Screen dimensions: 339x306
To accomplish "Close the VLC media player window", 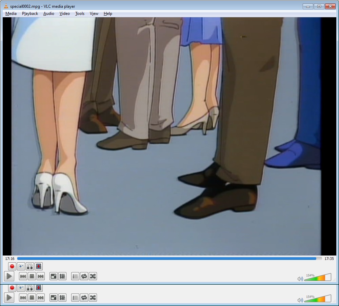I will point(330,6).
